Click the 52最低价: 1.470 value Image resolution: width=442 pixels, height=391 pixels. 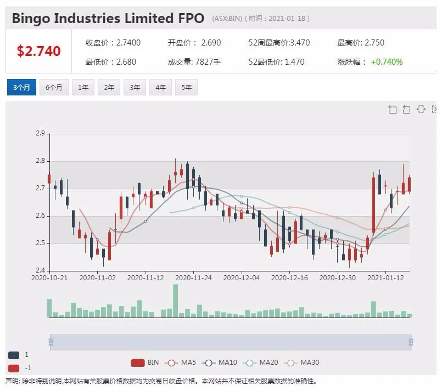click(x=276, y=62)
